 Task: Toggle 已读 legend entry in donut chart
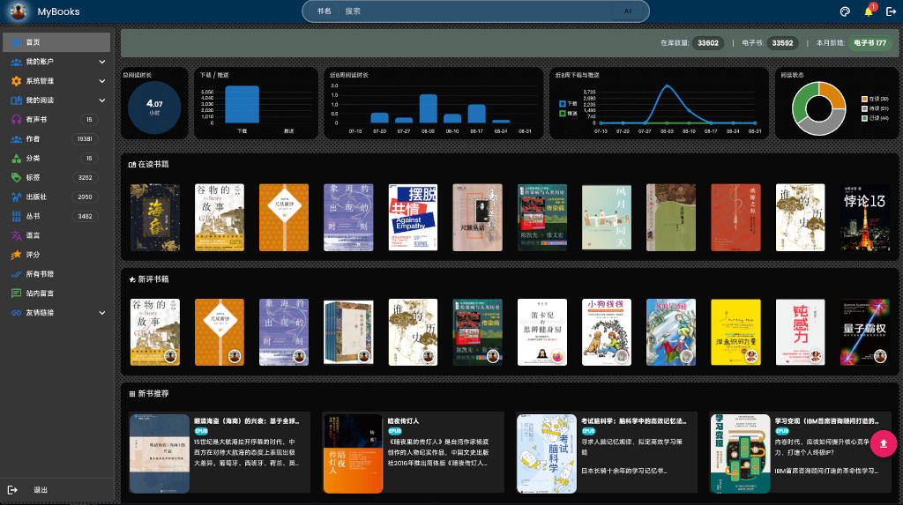875,118
